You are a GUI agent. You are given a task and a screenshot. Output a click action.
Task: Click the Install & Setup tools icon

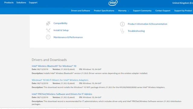(x=48, y=30)
